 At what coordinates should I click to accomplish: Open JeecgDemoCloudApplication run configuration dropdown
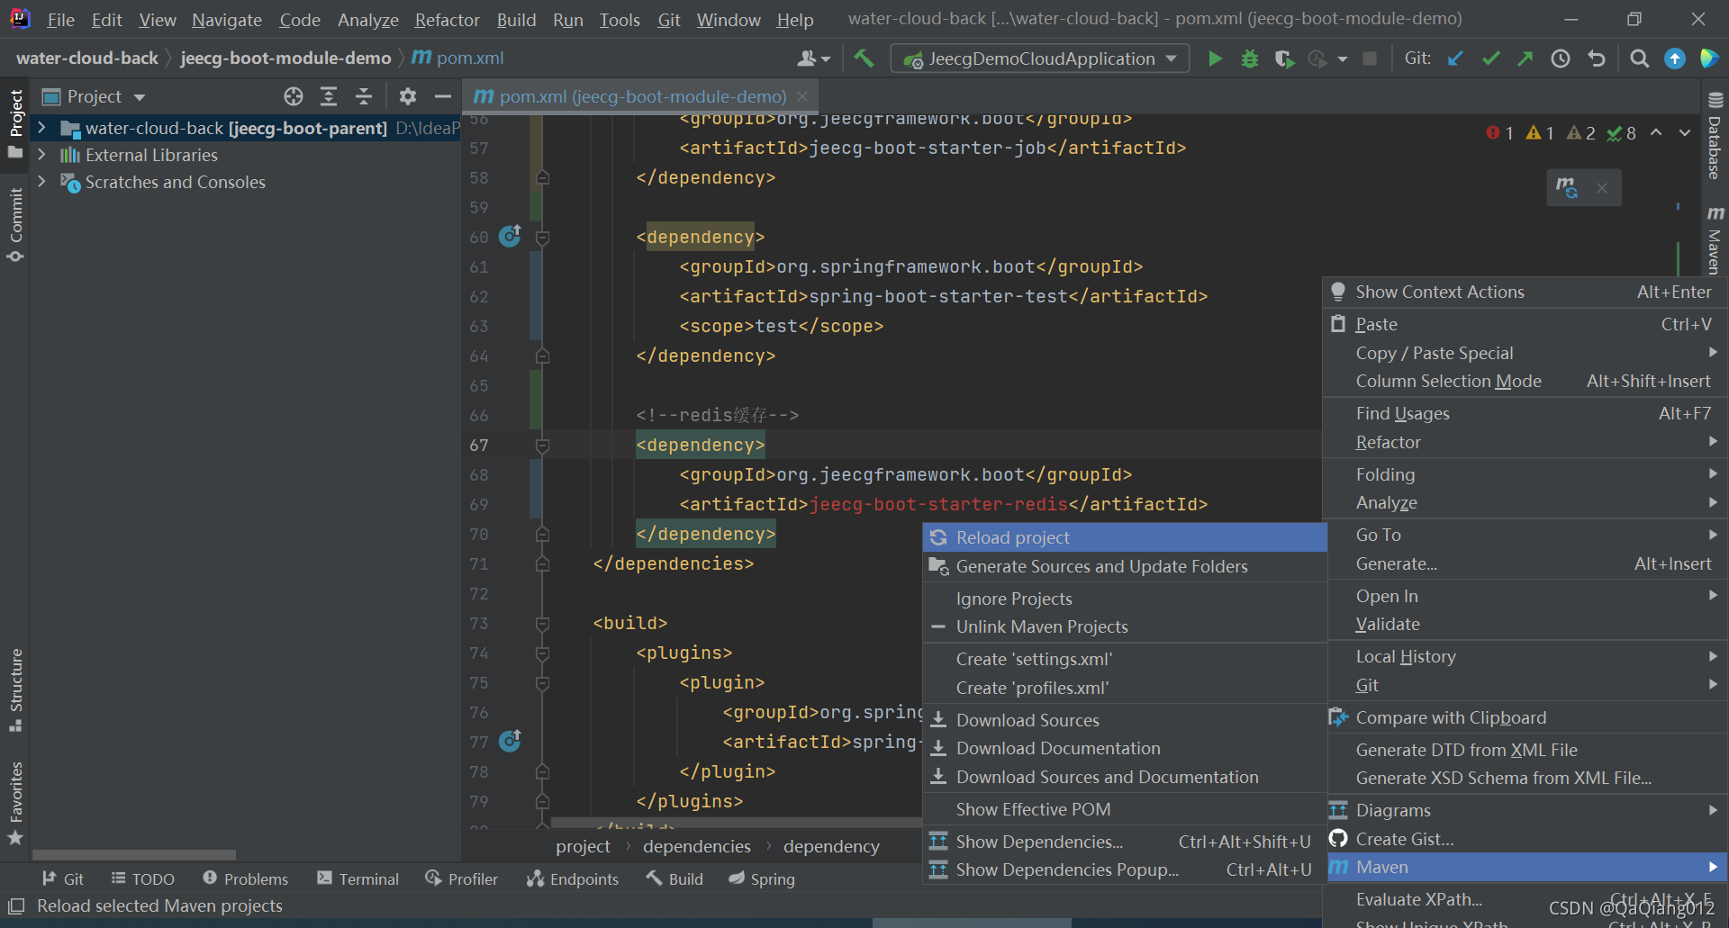point(1041,59)
